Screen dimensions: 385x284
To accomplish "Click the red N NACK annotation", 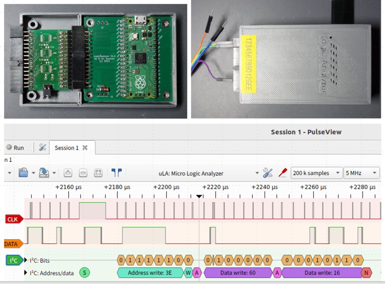I will (x=366, y=273).
